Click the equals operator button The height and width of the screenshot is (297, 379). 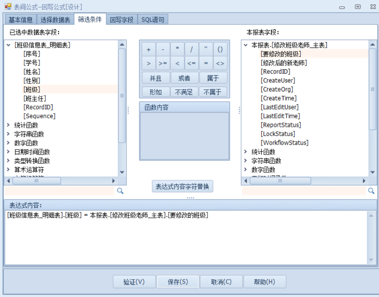click(x=206, y=63)
